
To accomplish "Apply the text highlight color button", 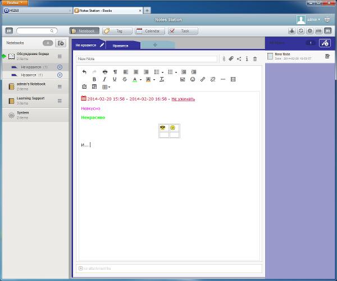I will click(x=148, y=80).
